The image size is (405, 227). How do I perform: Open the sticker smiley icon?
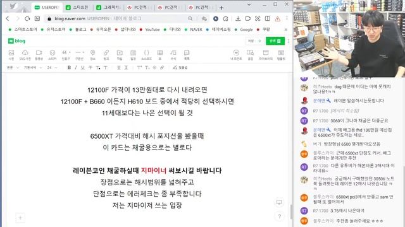(53, 55)
